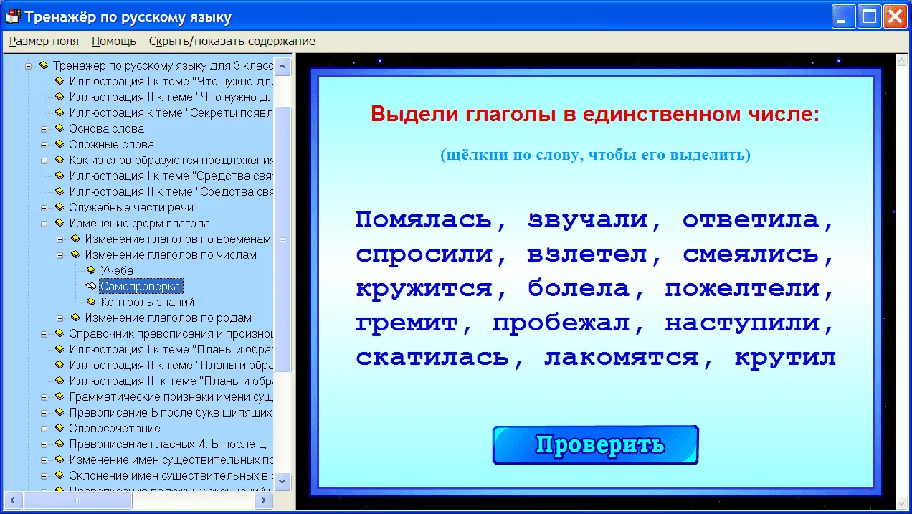
Task: Click Скрыть/показать содержание menu item
Action: [232, 41]
